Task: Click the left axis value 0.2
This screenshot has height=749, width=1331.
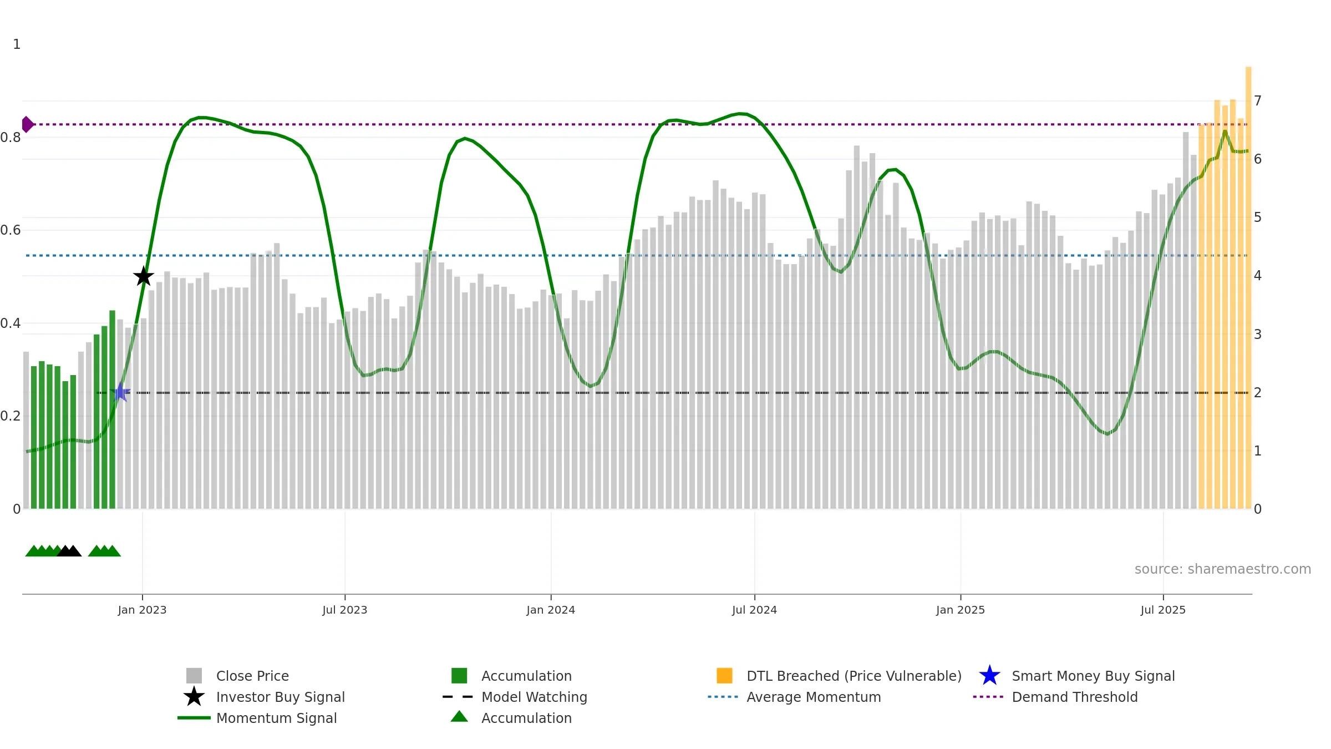Action: 11,416
